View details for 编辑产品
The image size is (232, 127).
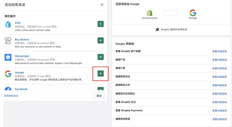(x=220, y=60)
